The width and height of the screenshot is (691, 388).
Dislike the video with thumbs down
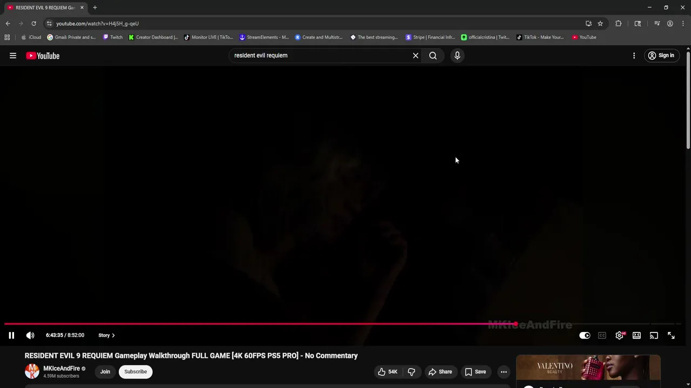point(411,372)
